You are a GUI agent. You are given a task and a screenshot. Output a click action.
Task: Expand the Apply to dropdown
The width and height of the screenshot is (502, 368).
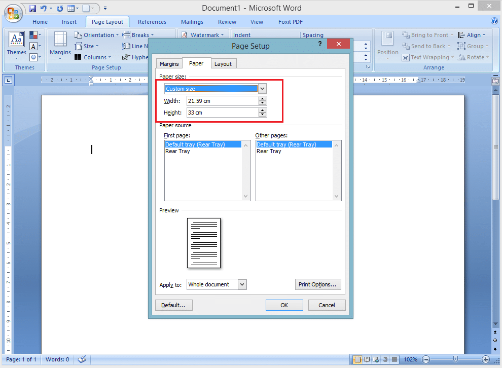click(x=242, y=284)
